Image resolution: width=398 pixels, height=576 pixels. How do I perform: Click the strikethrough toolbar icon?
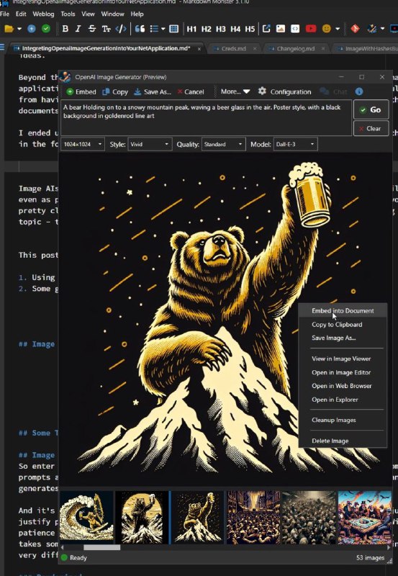click(92, 29)
